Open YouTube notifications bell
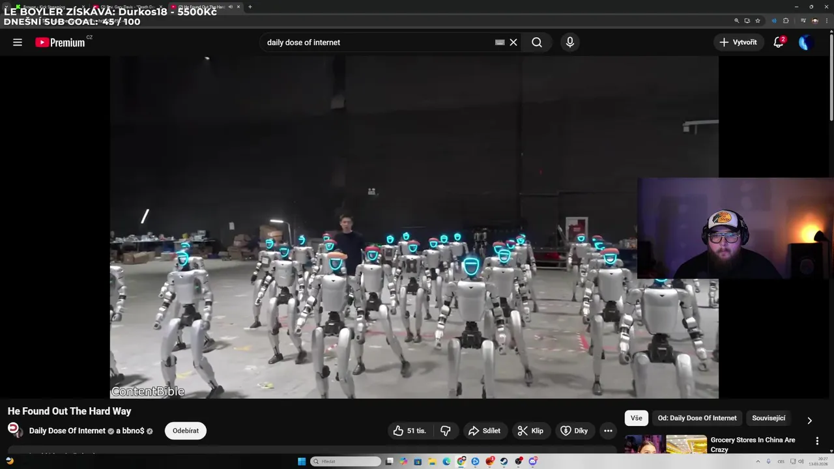 click(779, 42)
